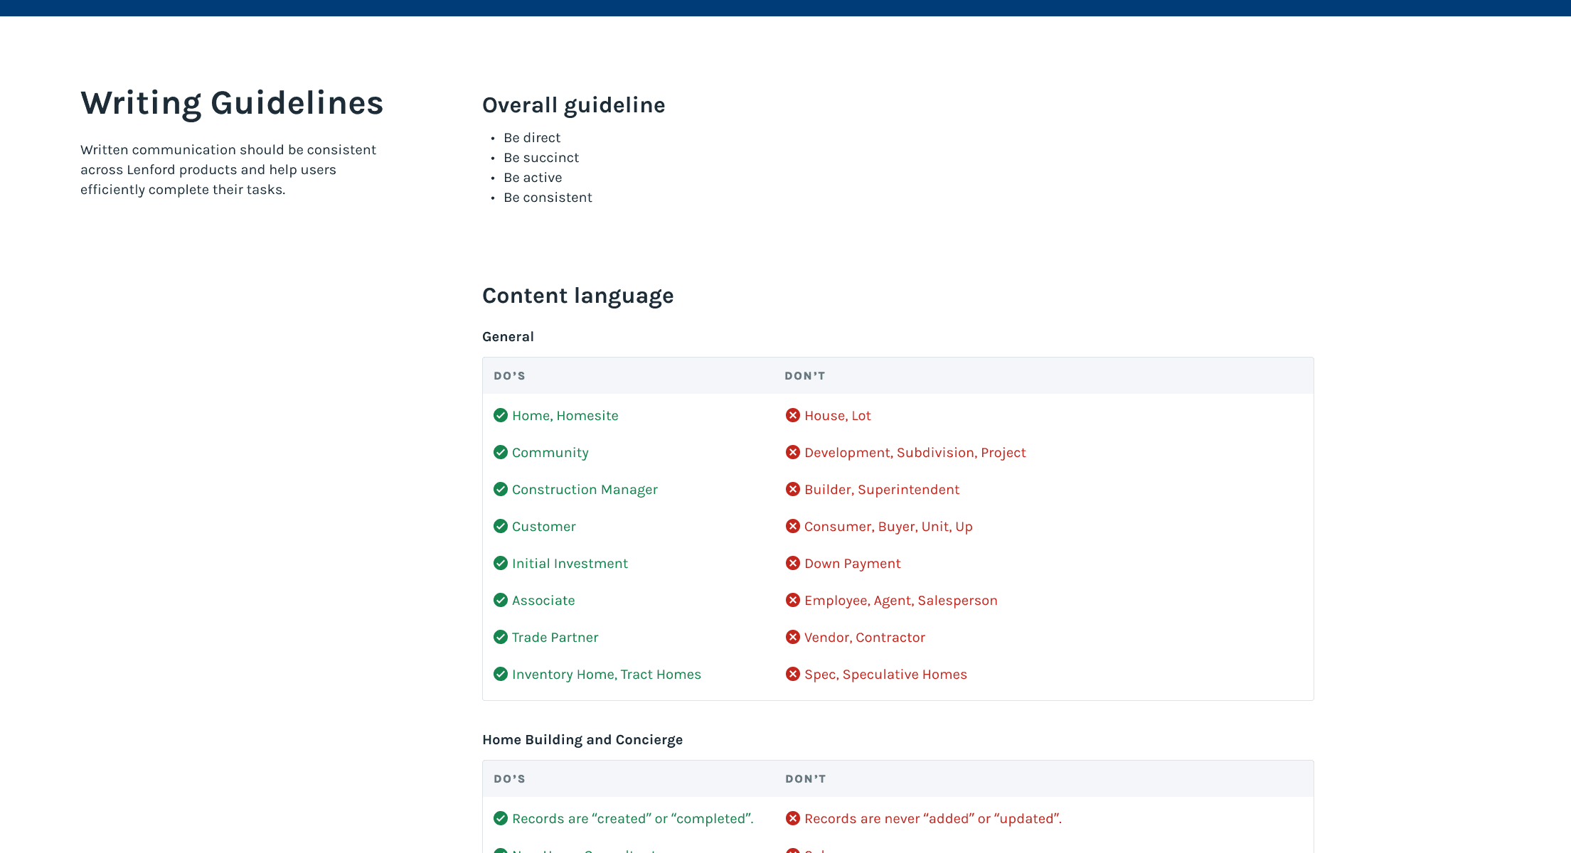The width and height of the screenshot is (1571, 853).
Task: Click the Overall guideline heading
Action: (x=573, y=105)
